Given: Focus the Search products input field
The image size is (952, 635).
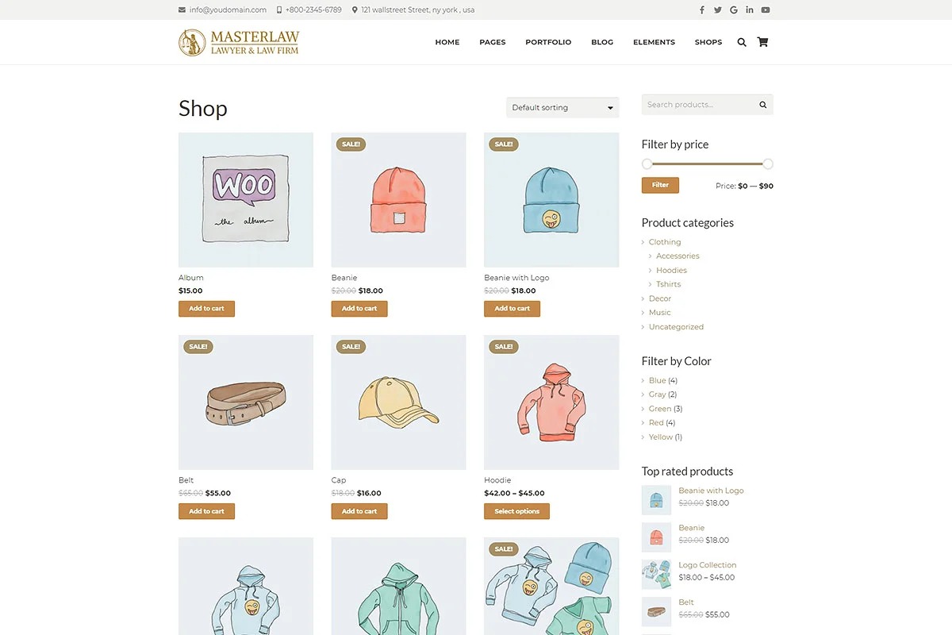Looking at the screenshot, I should coord(698,105).
